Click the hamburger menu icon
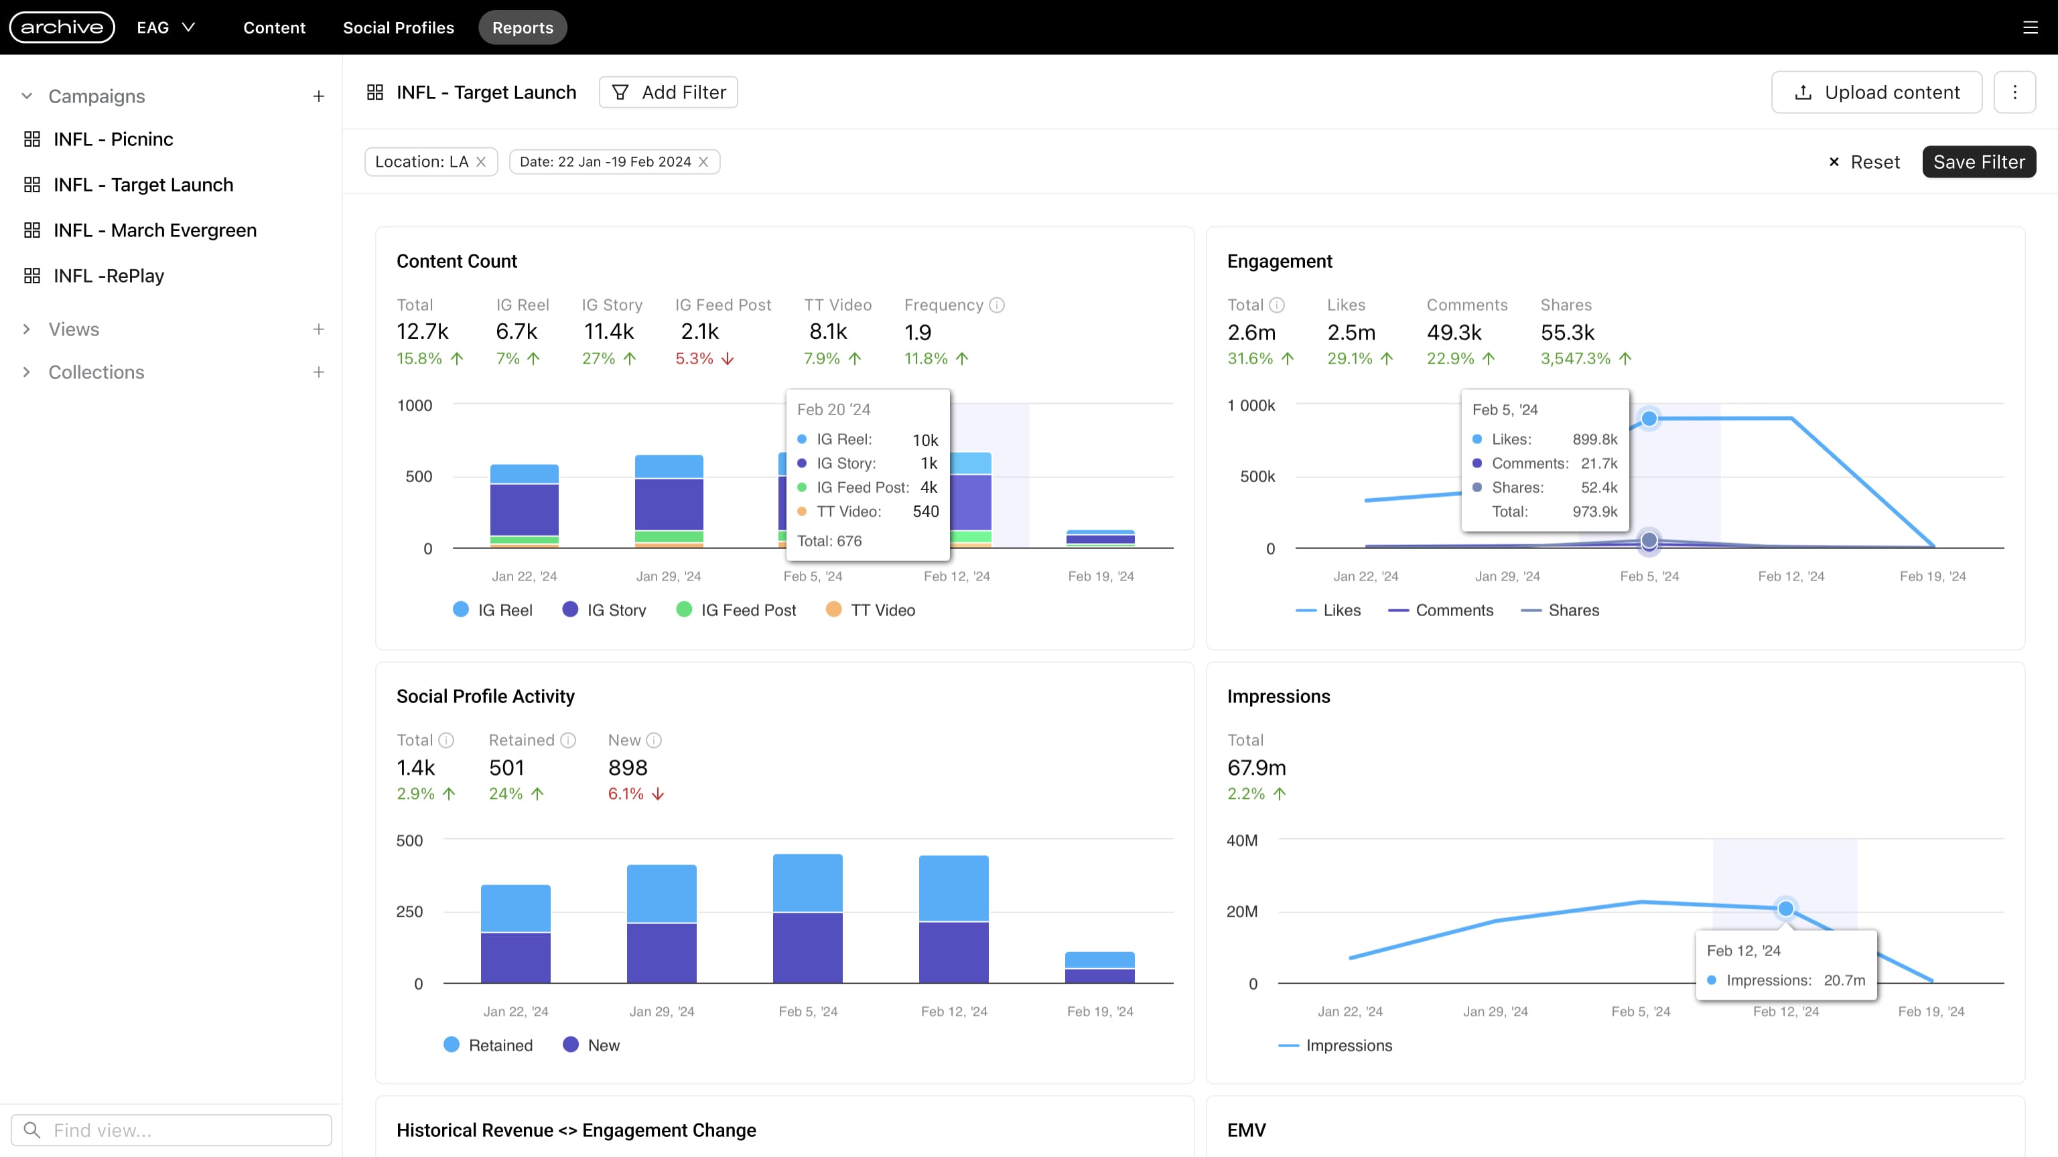 [x=2030, y=27]
